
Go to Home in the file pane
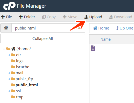click(x=101, y=28)
